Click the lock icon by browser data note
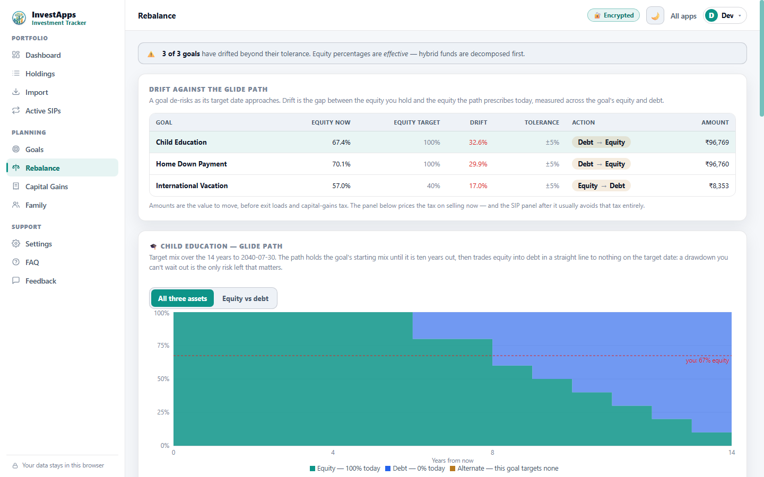 15,465
